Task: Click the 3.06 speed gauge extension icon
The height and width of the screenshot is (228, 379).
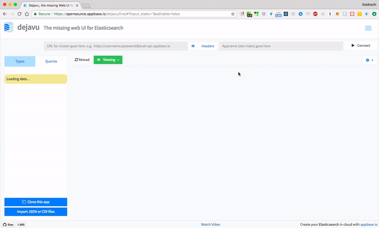Action: click(x=279, y=14)
